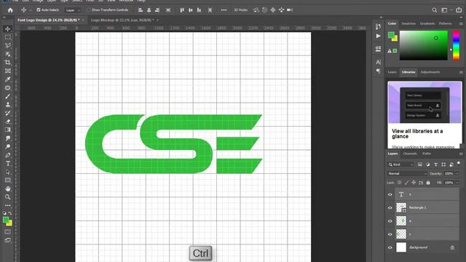The image size is (466, 262).
Task: Select the Eraser tool
Action: pos(8,122)
